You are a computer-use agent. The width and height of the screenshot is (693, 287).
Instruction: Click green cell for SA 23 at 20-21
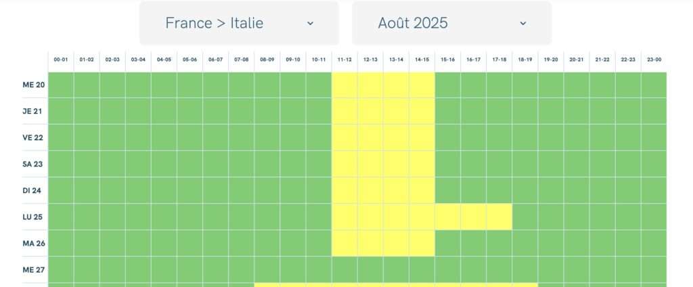coord(577,164)
